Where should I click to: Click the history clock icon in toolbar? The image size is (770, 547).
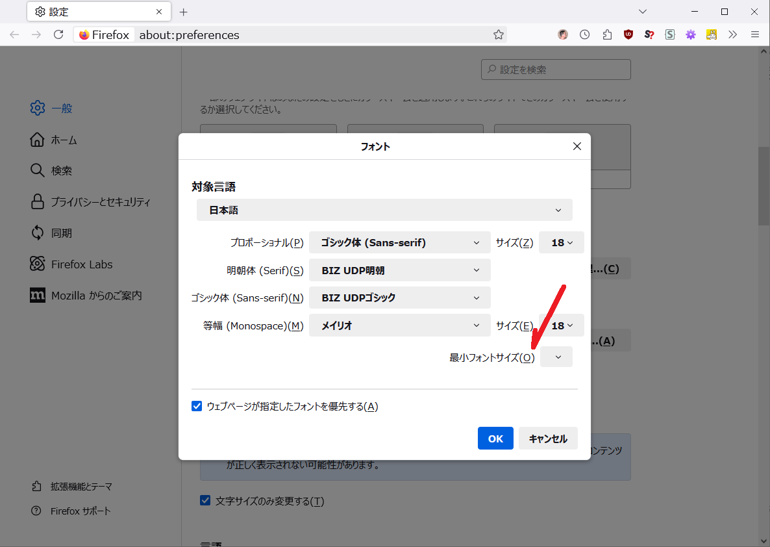pos(585,35)
